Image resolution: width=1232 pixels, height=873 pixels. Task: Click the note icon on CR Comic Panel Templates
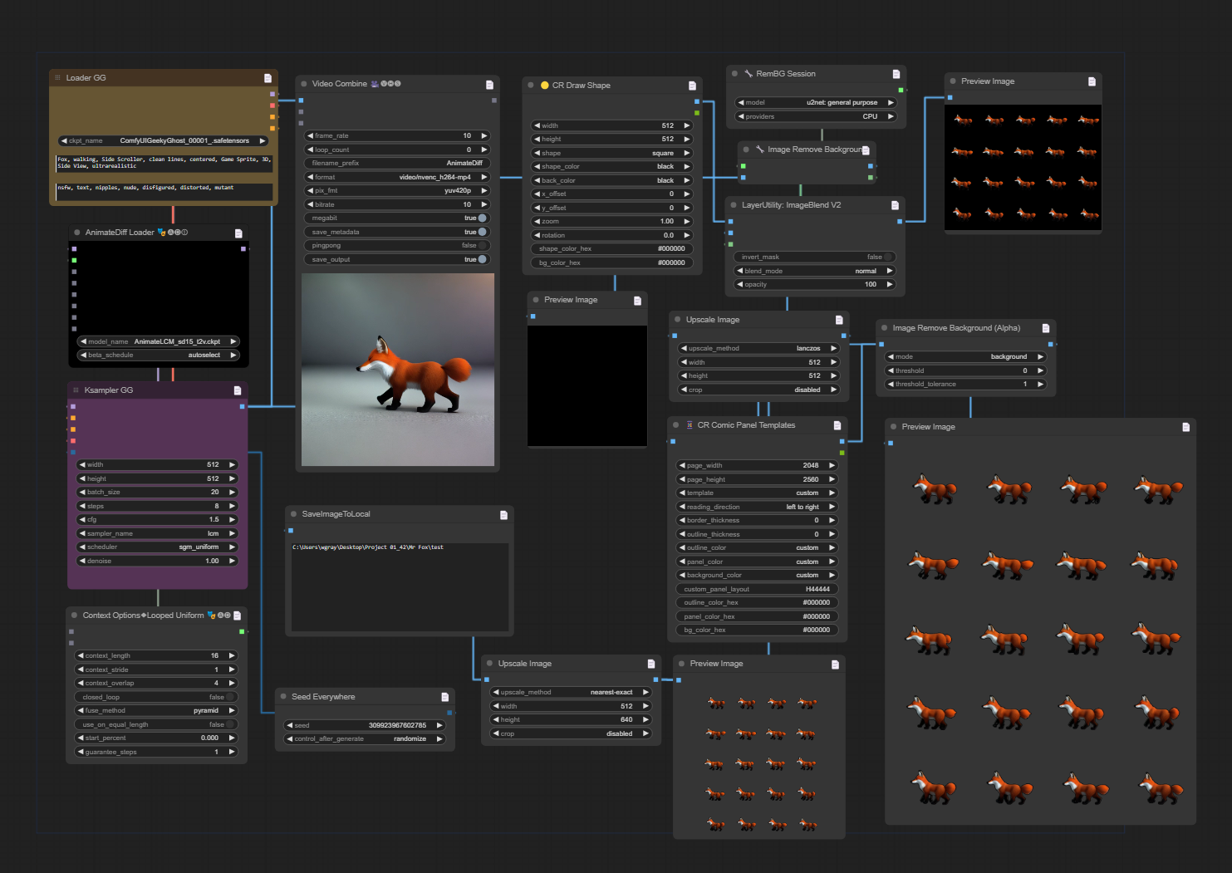coord(837,425)
